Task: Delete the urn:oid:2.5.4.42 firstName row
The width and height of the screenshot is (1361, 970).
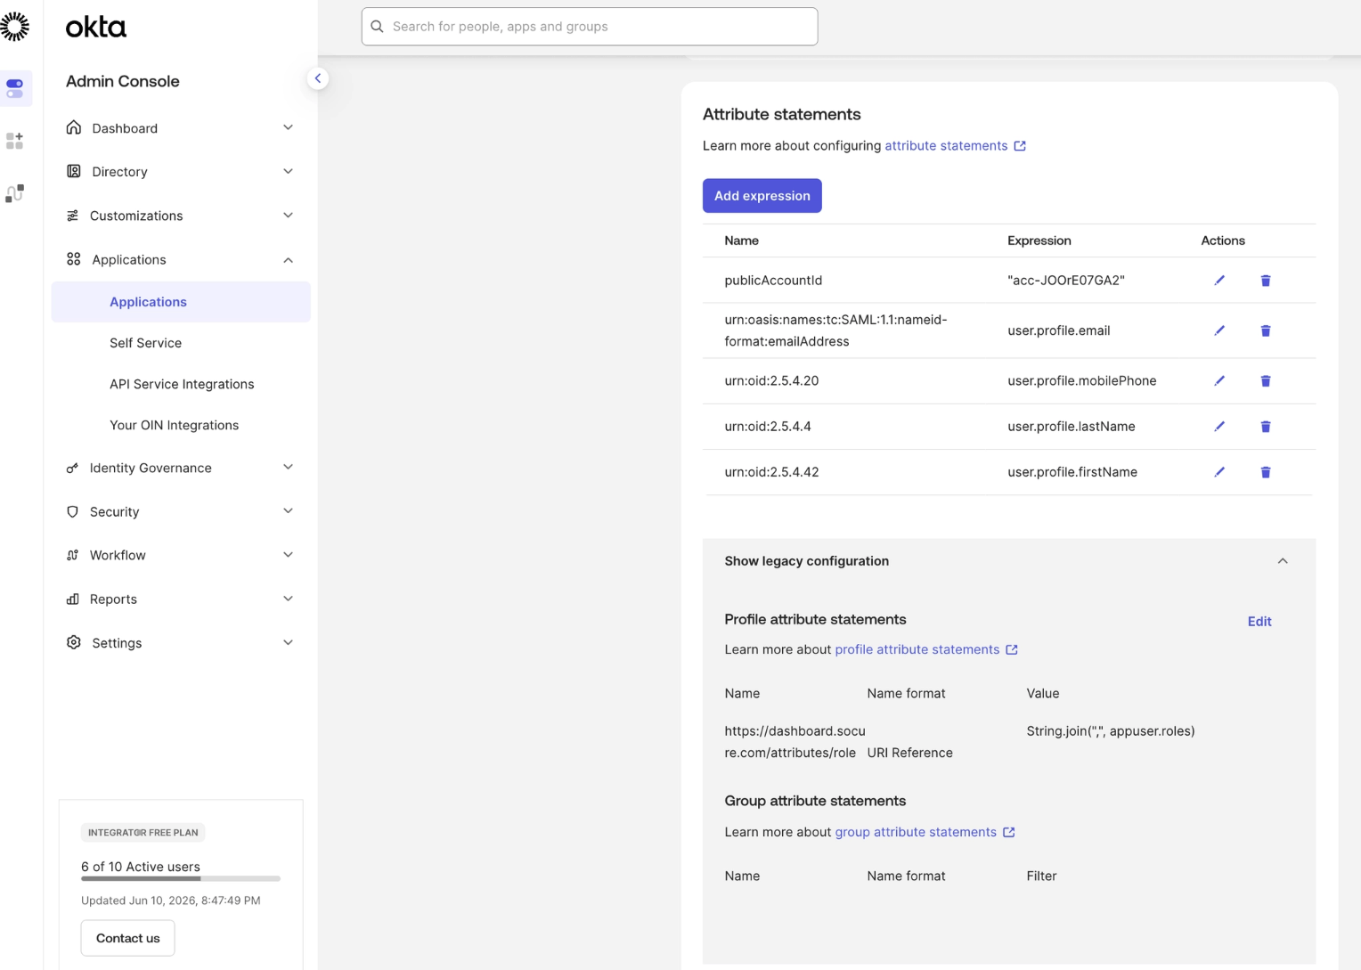Action: click(x=1266, y=472)
